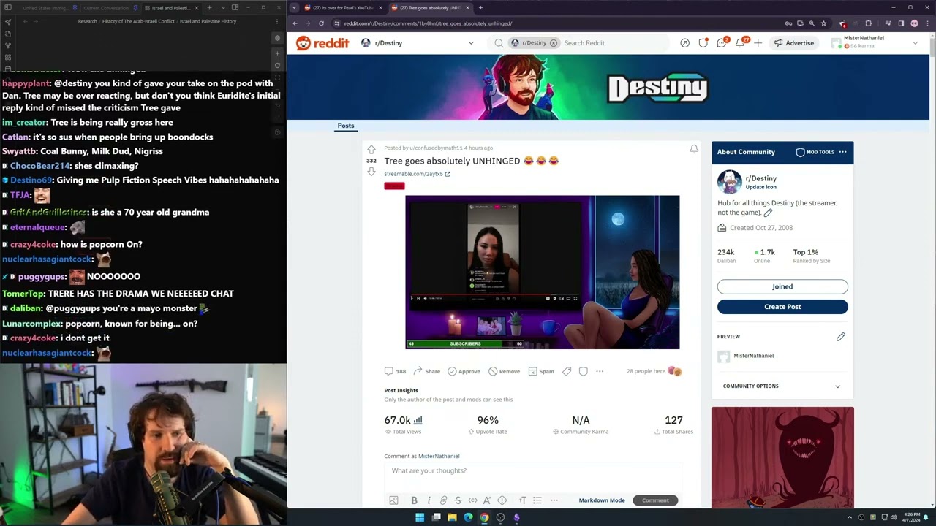Click the post notification bell icon
This screenshot has width=936, height=526.
pos(693,149)
